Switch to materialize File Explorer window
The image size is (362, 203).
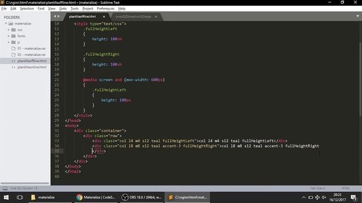[50, 197]
